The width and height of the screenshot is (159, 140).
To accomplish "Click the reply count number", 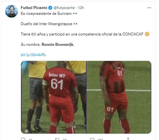I will pos(30,139).
